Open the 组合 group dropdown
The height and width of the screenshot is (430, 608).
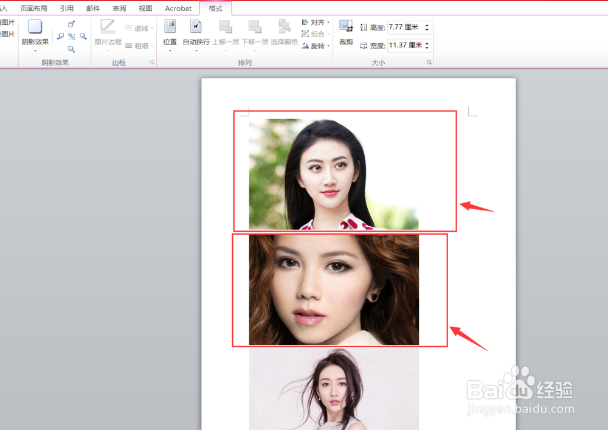pyautogui.click(x=316, y=34)
